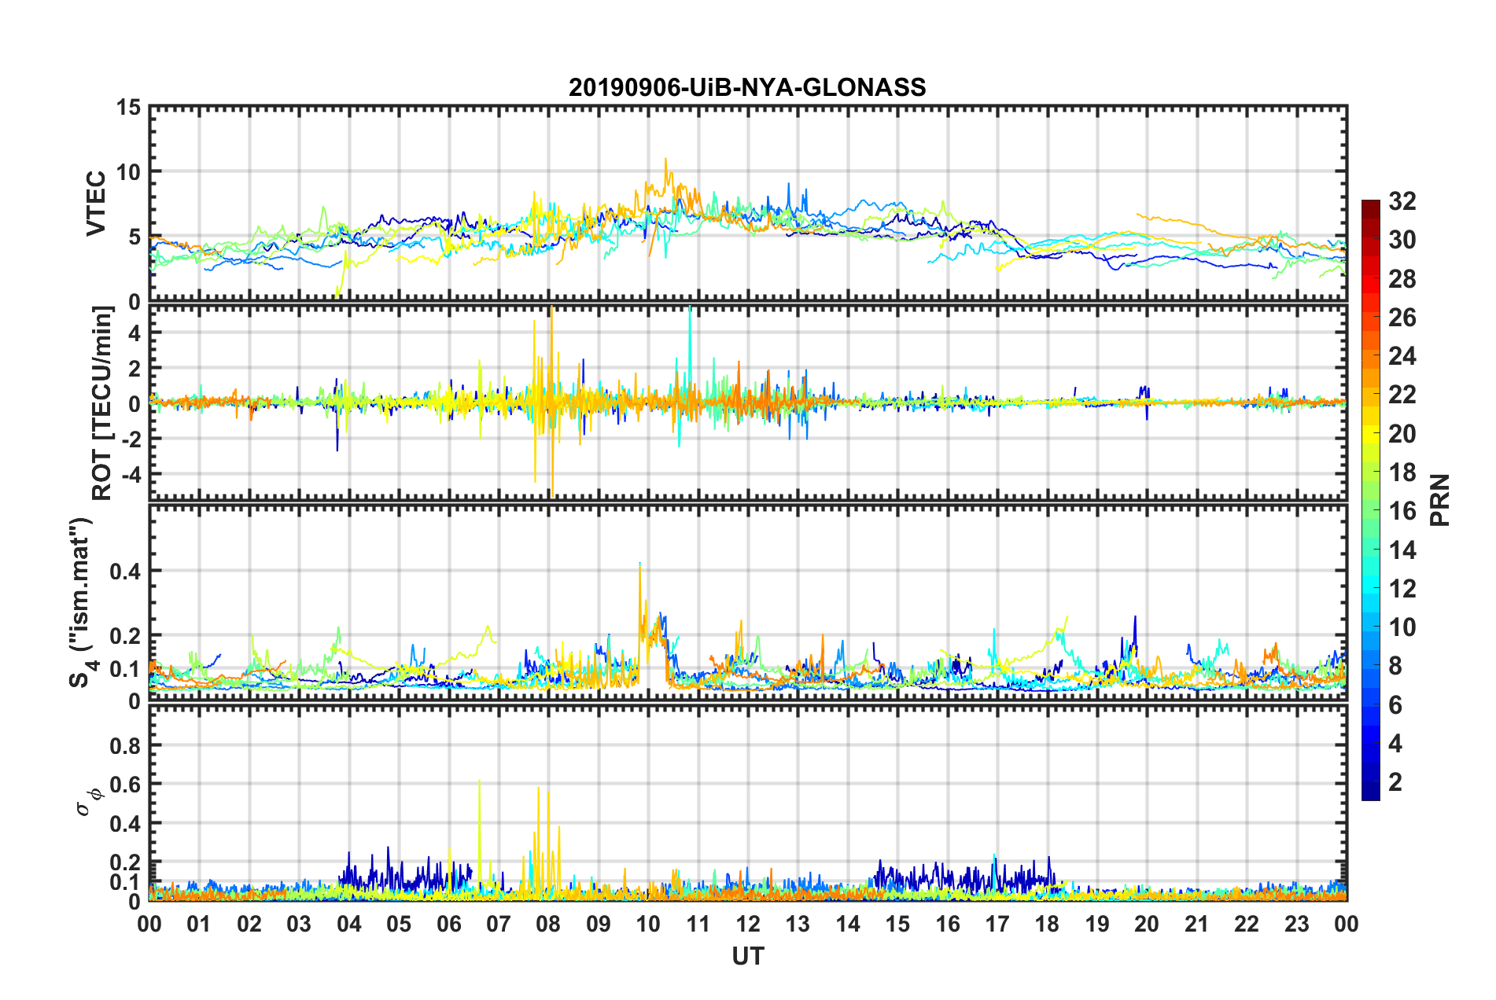Click the 13 hour tick on UT axis
Screen dimensions: 1496x1000
pos(798,925)
